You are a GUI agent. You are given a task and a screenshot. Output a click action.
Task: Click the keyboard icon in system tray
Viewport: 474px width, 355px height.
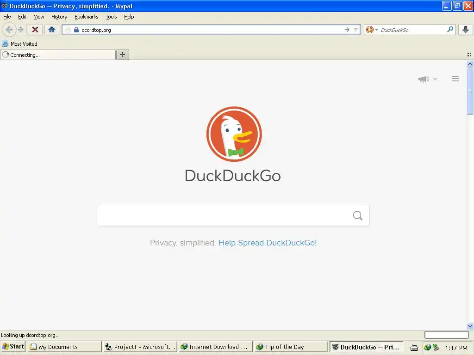click(x=414, y=348)
